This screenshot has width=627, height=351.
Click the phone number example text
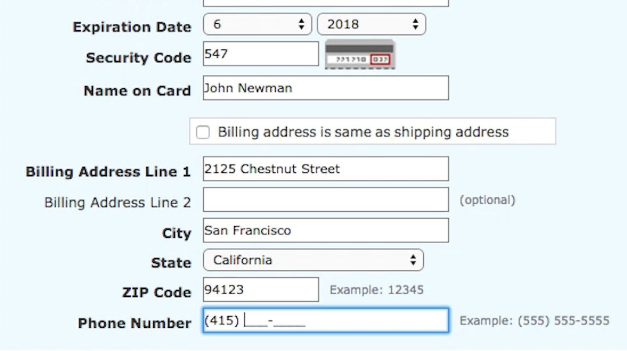534,320
